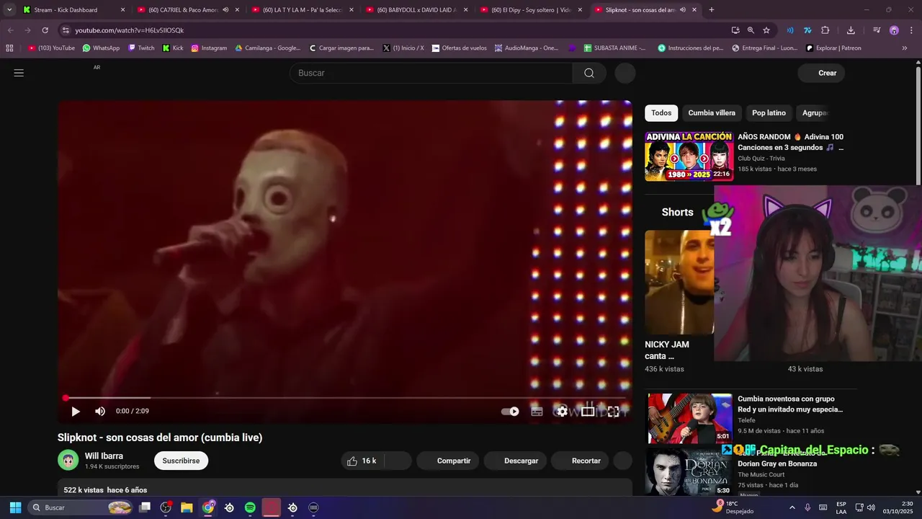
Task: Open a new browser tab
Action: (712, 10)
